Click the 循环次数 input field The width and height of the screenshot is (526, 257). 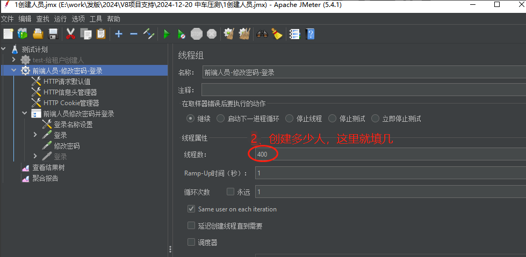tap(391, 192)
